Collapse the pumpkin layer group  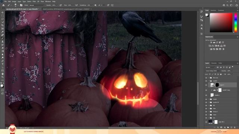[x=209, y=81]
